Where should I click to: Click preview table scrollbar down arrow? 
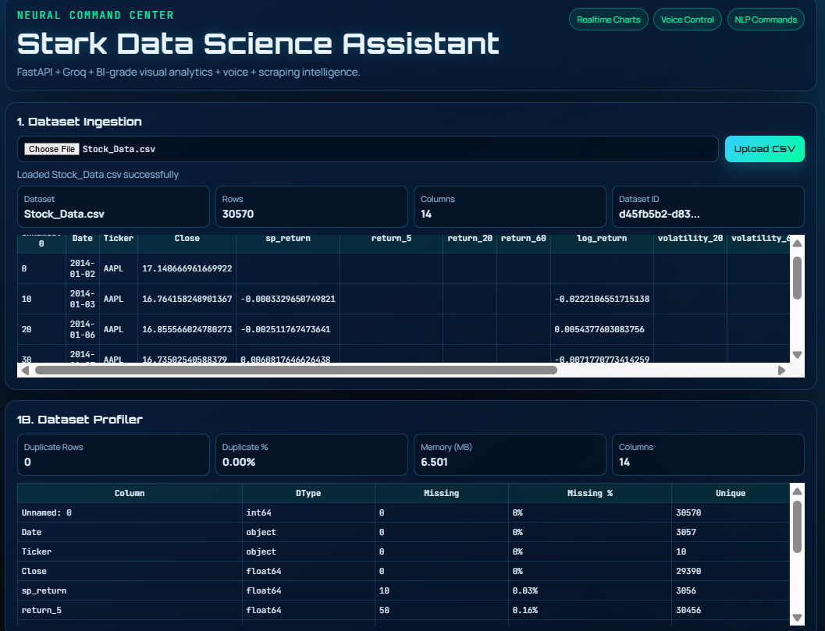(797, 355)
